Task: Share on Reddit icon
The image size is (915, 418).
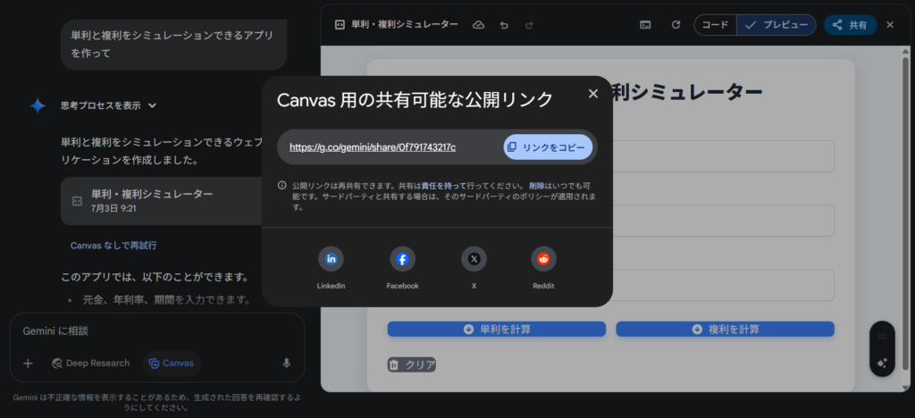Action: point(544,259)
